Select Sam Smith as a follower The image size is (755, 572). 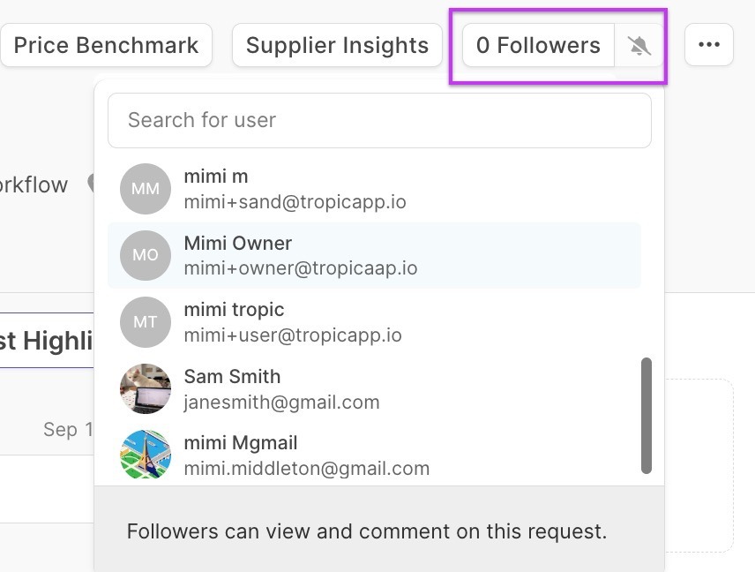click(x=232, y=377)
